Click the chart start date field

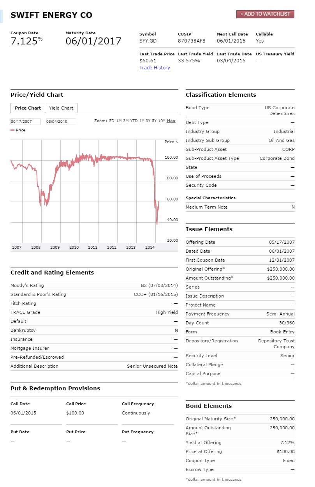click(26, 121)
